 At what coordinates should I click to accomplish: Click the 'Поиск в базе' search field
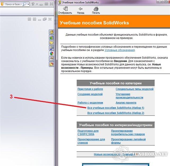point(13,4)
